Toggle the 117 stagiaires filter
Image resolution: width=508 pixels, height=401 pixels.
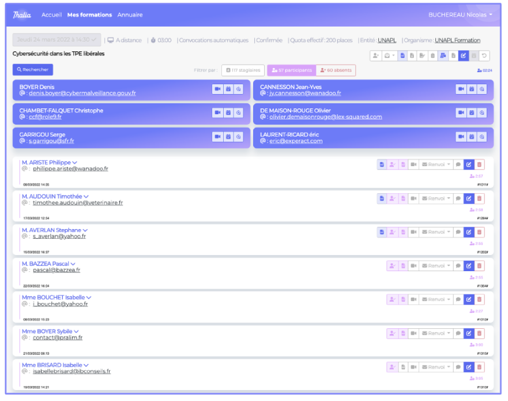[x=243, y=70]
